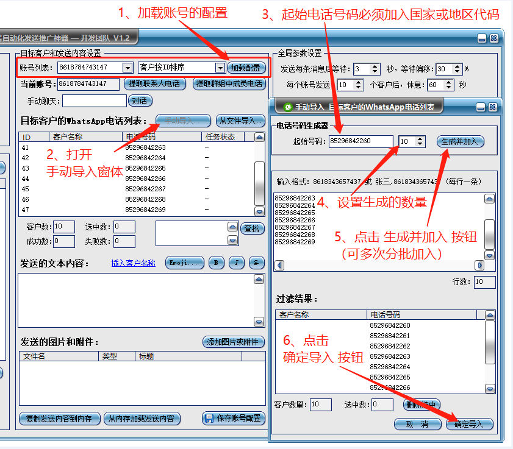Click the 标题 column header in attachments
513x449 pixels.
coord(188,356)
